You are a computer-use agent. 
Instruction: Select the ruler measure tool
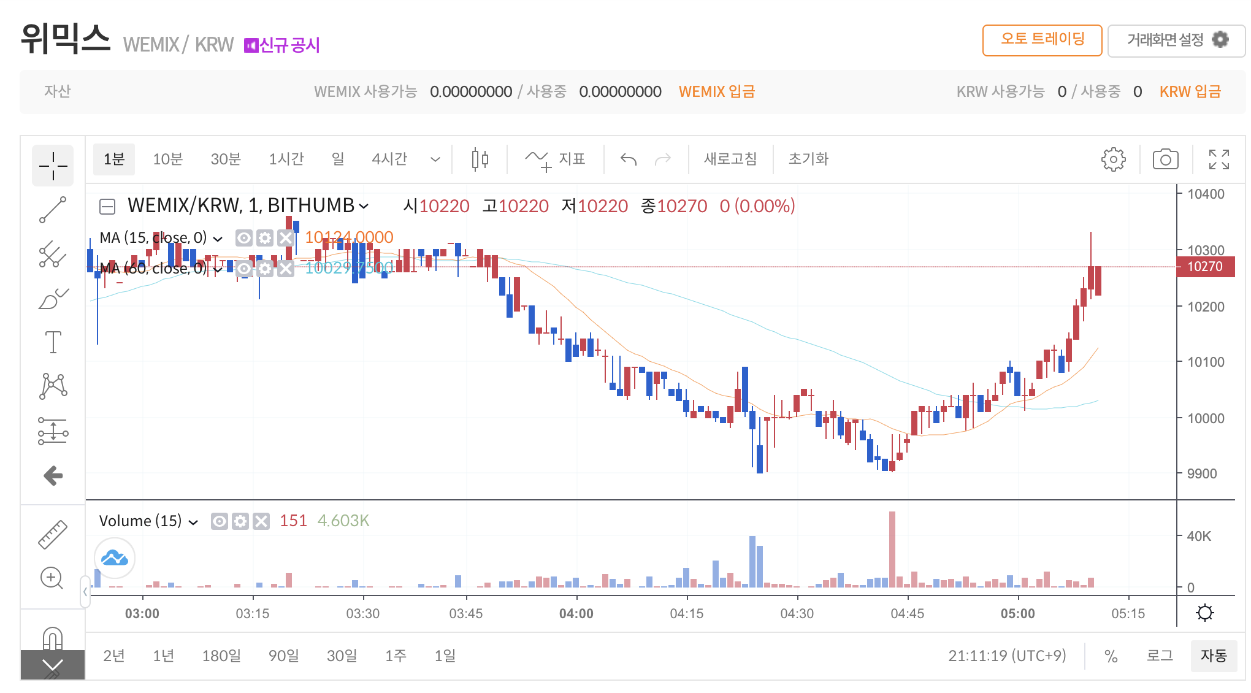(53, 534)
